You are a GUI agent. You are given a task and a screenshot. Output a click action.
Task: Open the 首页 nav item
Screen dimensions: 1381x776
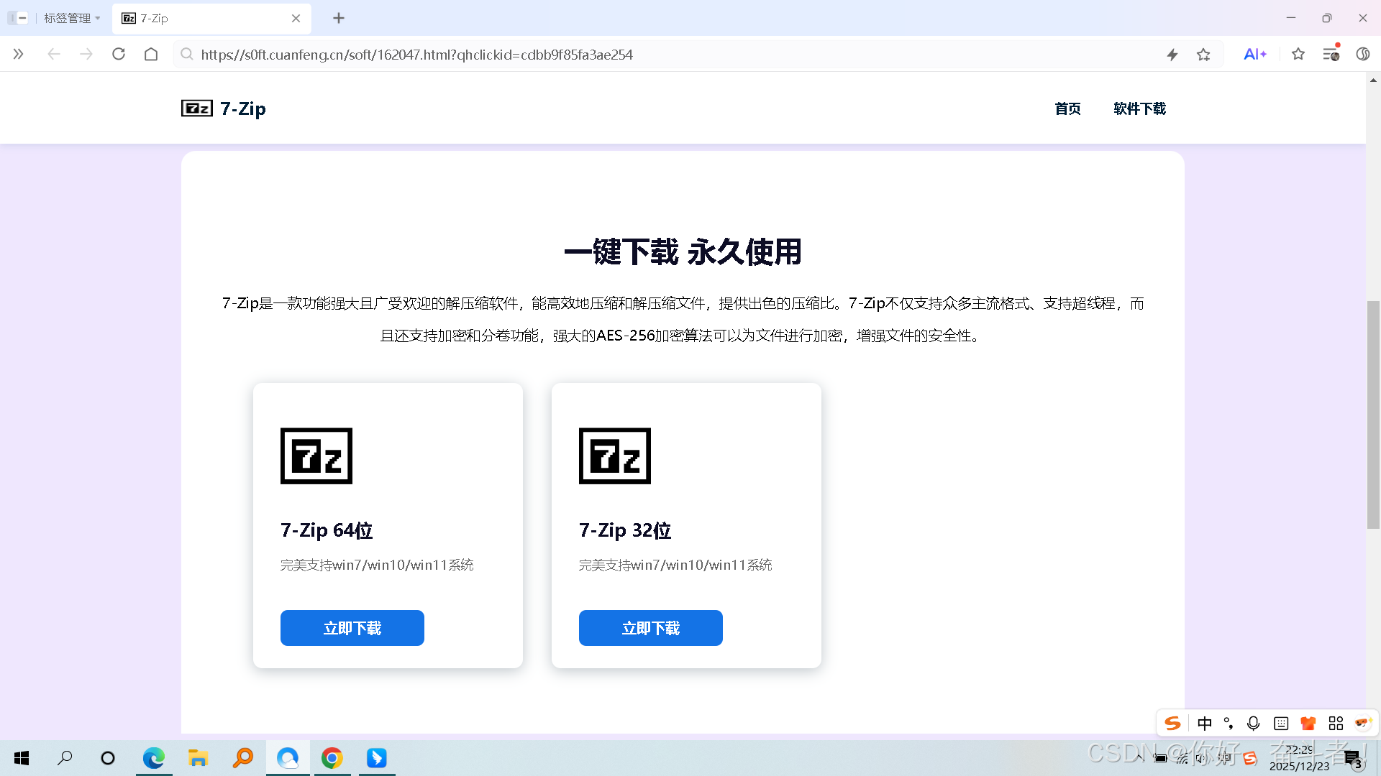click(x=1067, y=108)
